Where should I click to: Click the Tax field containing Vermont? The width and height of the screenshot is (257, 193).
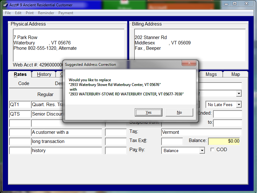point(201,132)
